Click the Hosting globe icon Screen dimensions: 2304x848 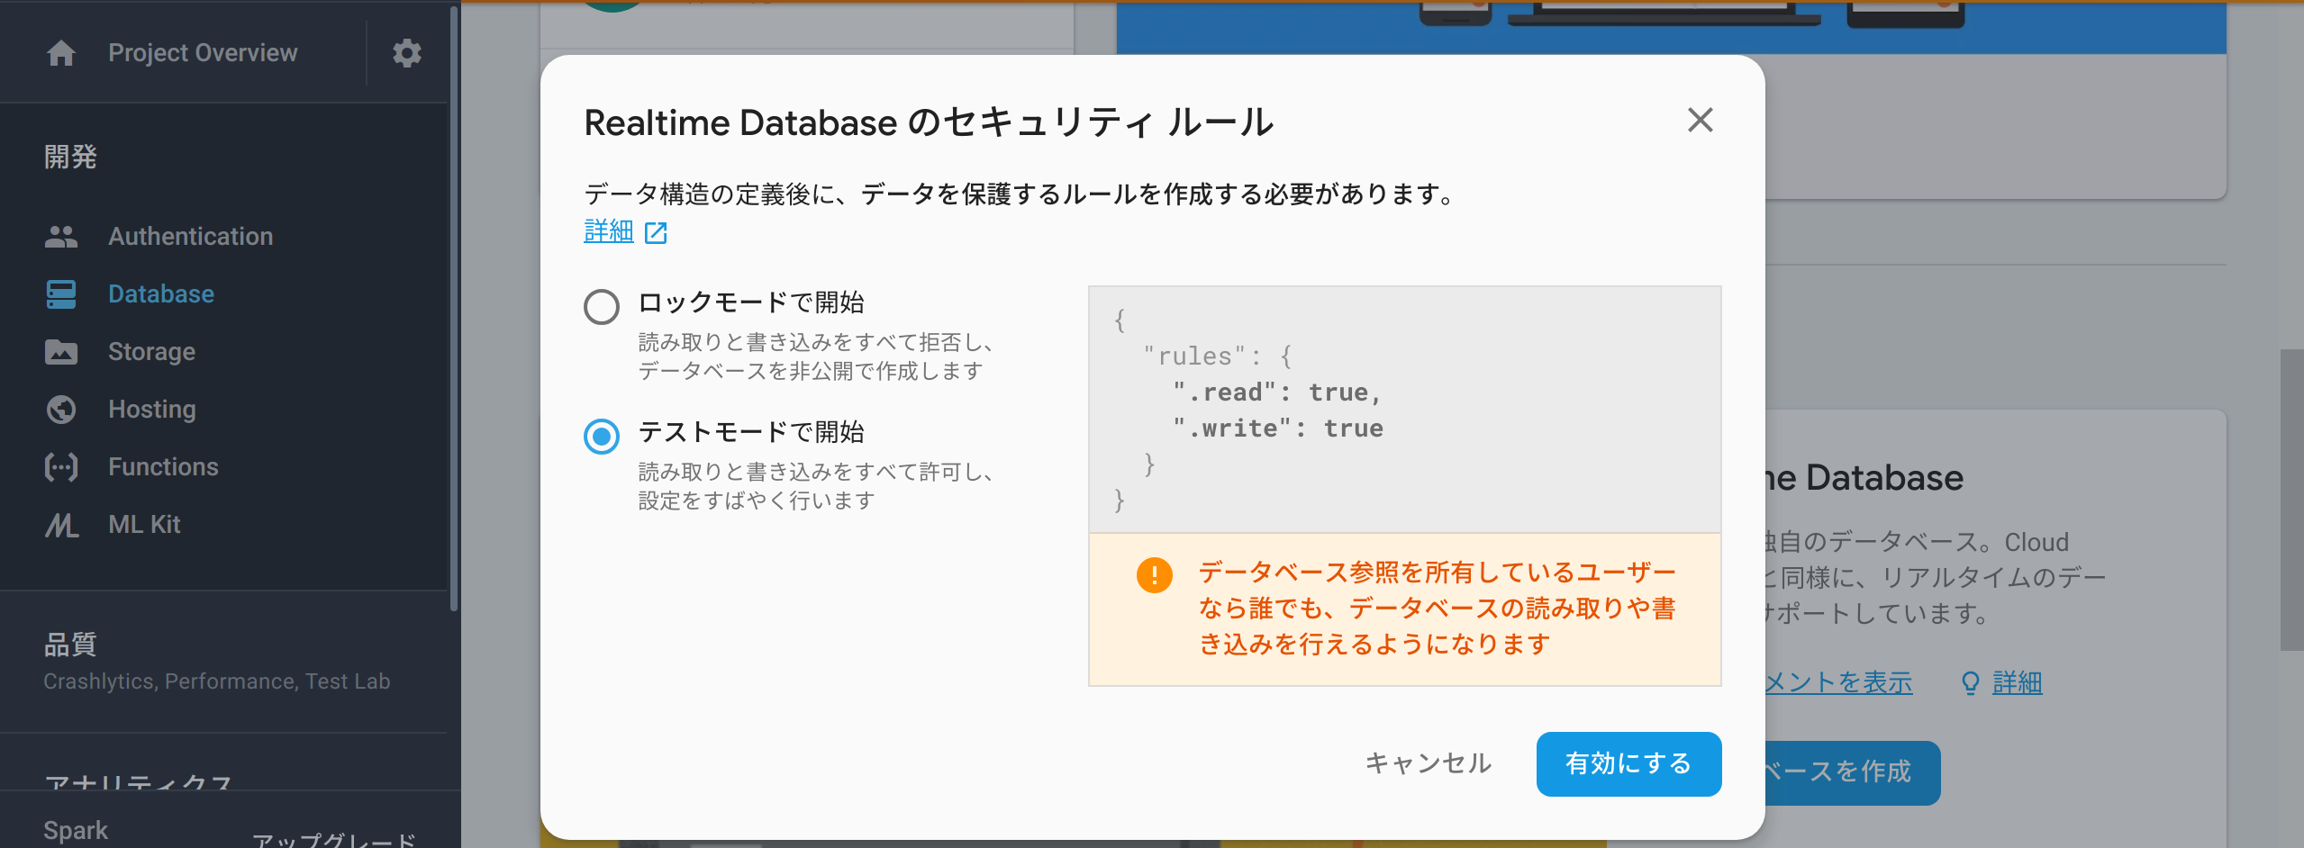61,410
